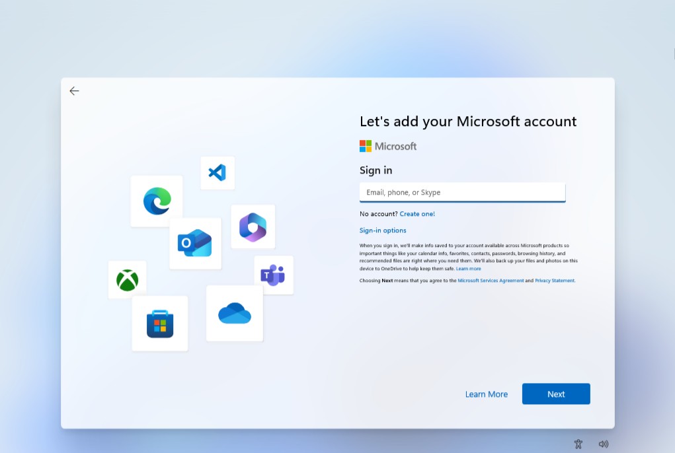Click the Microsoft logo above Sign in
This screenshot has width=675, height=453.
388,146
